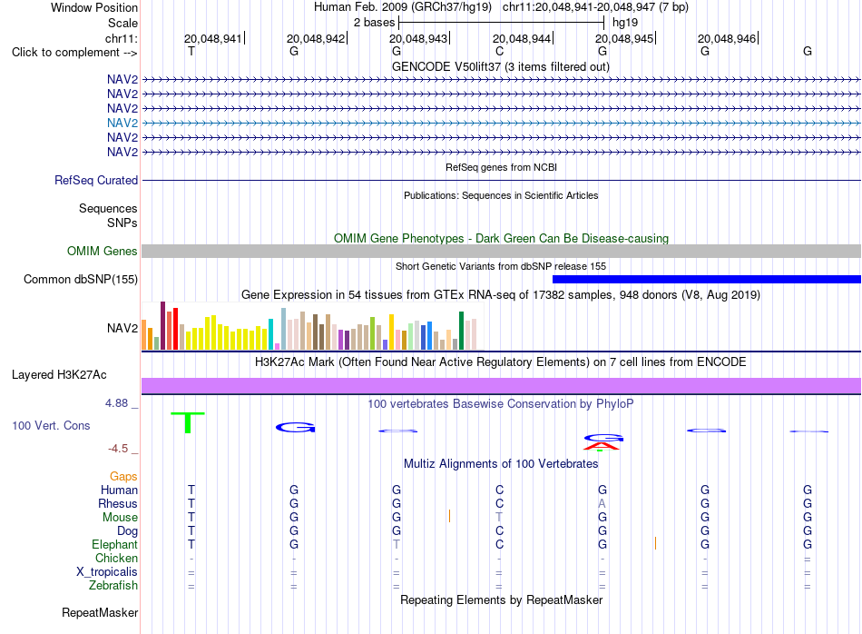The image size is (862, 634).
Task: Click the RefSeq Curated track label
Action: (x=96, y=180)
